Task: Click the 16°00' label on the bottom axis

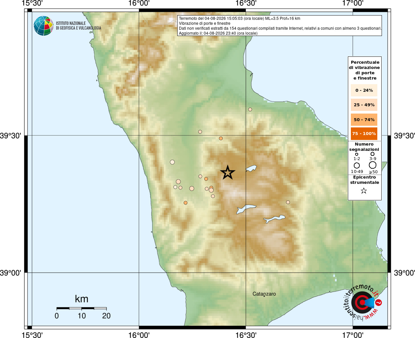Action: [139, 335]
